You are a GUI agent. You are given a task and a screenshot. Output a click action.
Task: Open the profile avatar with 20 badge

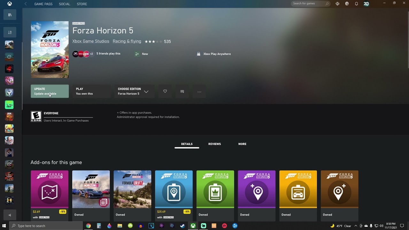(366, 4)
